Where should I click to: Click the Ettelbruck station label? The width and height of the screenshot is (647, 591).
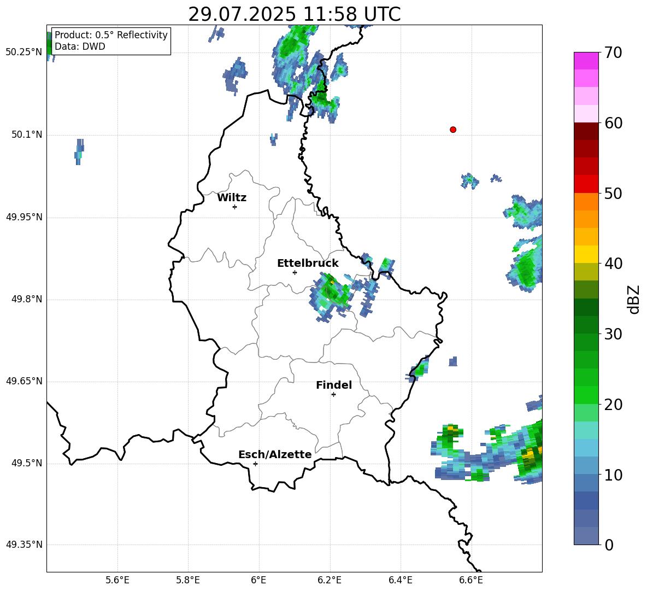coord(308,264)
